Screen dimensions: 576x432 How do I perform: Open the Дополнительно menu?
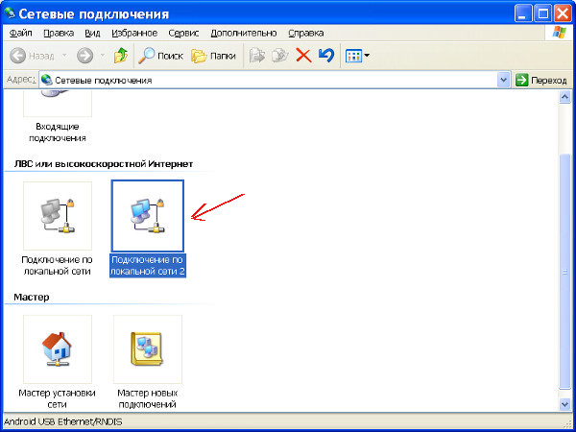pyautogui.click(x=244, y=33)
